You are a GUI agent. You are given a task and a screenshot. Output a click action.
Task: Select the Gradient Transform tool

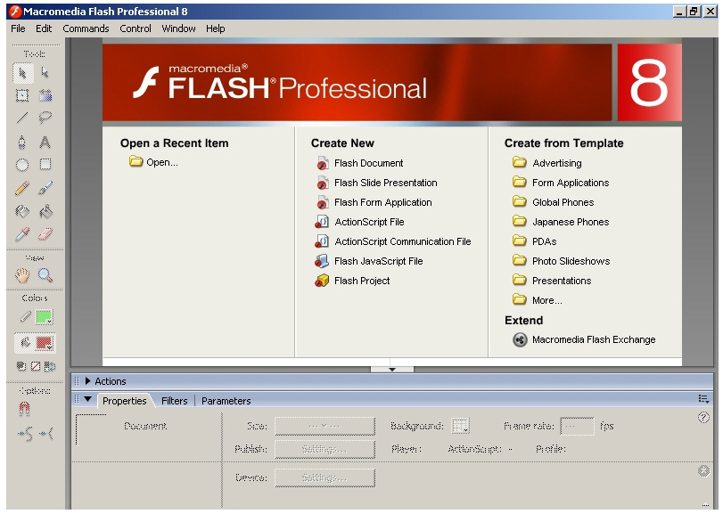click(x=45, y=95)
